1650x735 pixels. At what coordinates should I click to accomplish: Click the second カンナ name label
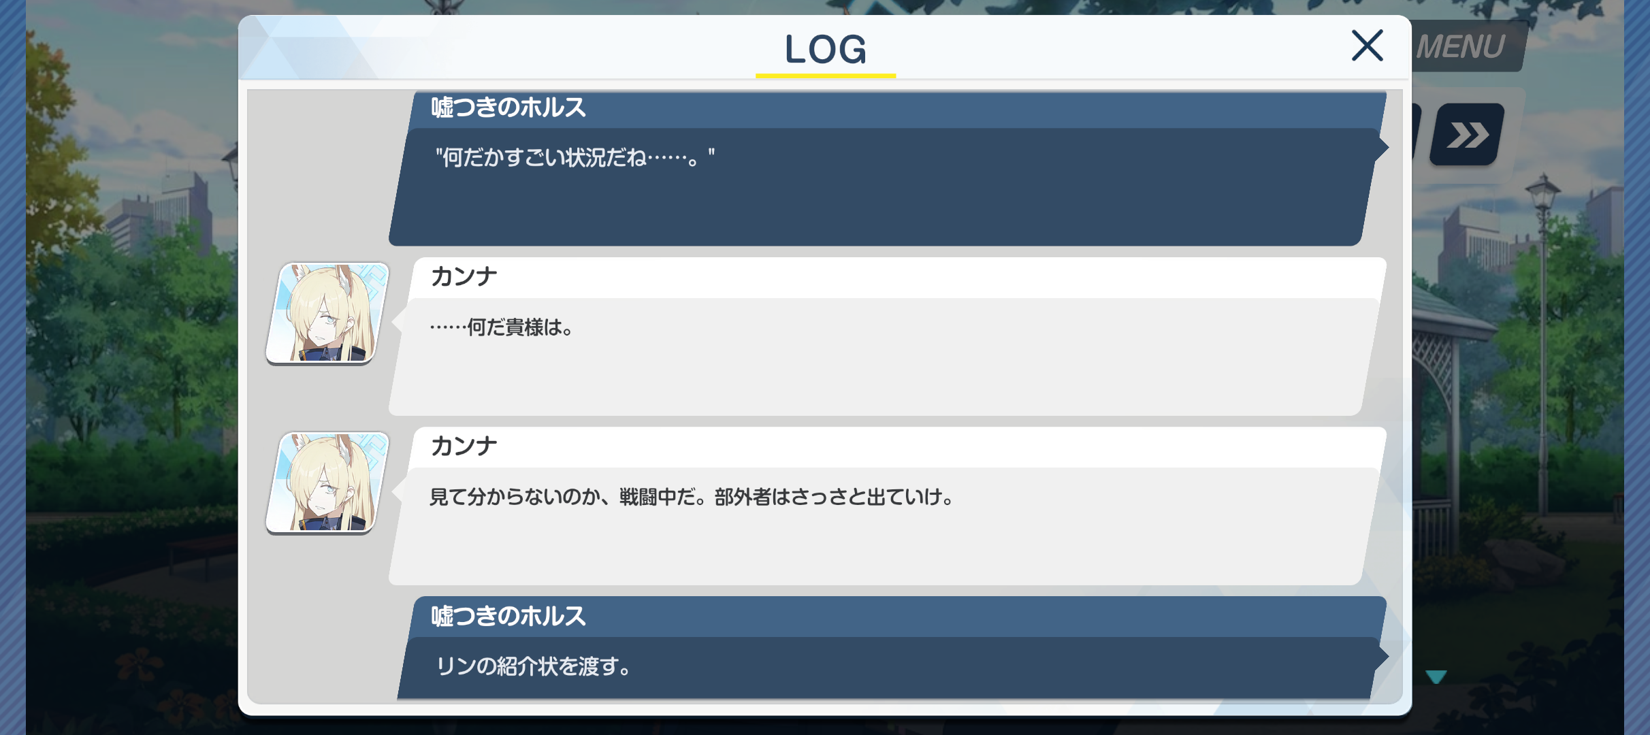pos(464,446)
